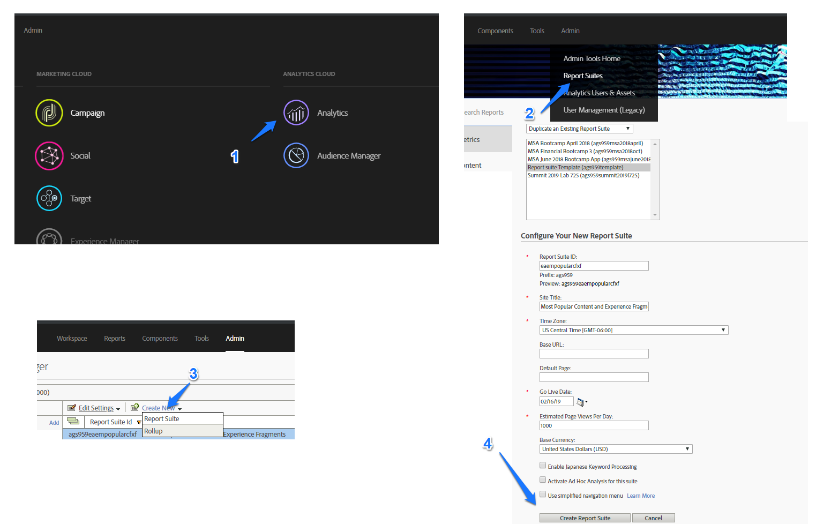This screenshot has width=831, height=524.
Task: Select the Audience Manager icon
Action: (x=296, y=155)
